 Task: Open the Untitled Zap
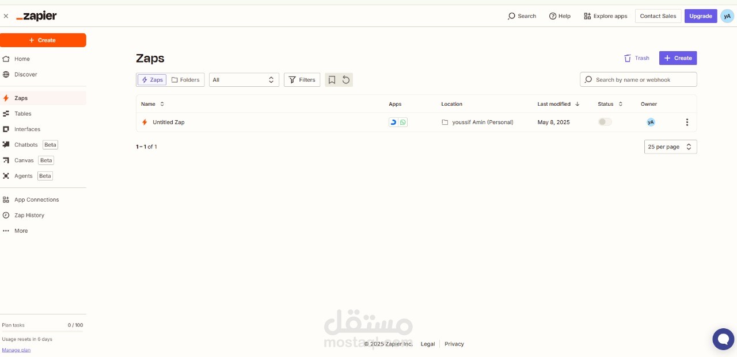(169, 122)
